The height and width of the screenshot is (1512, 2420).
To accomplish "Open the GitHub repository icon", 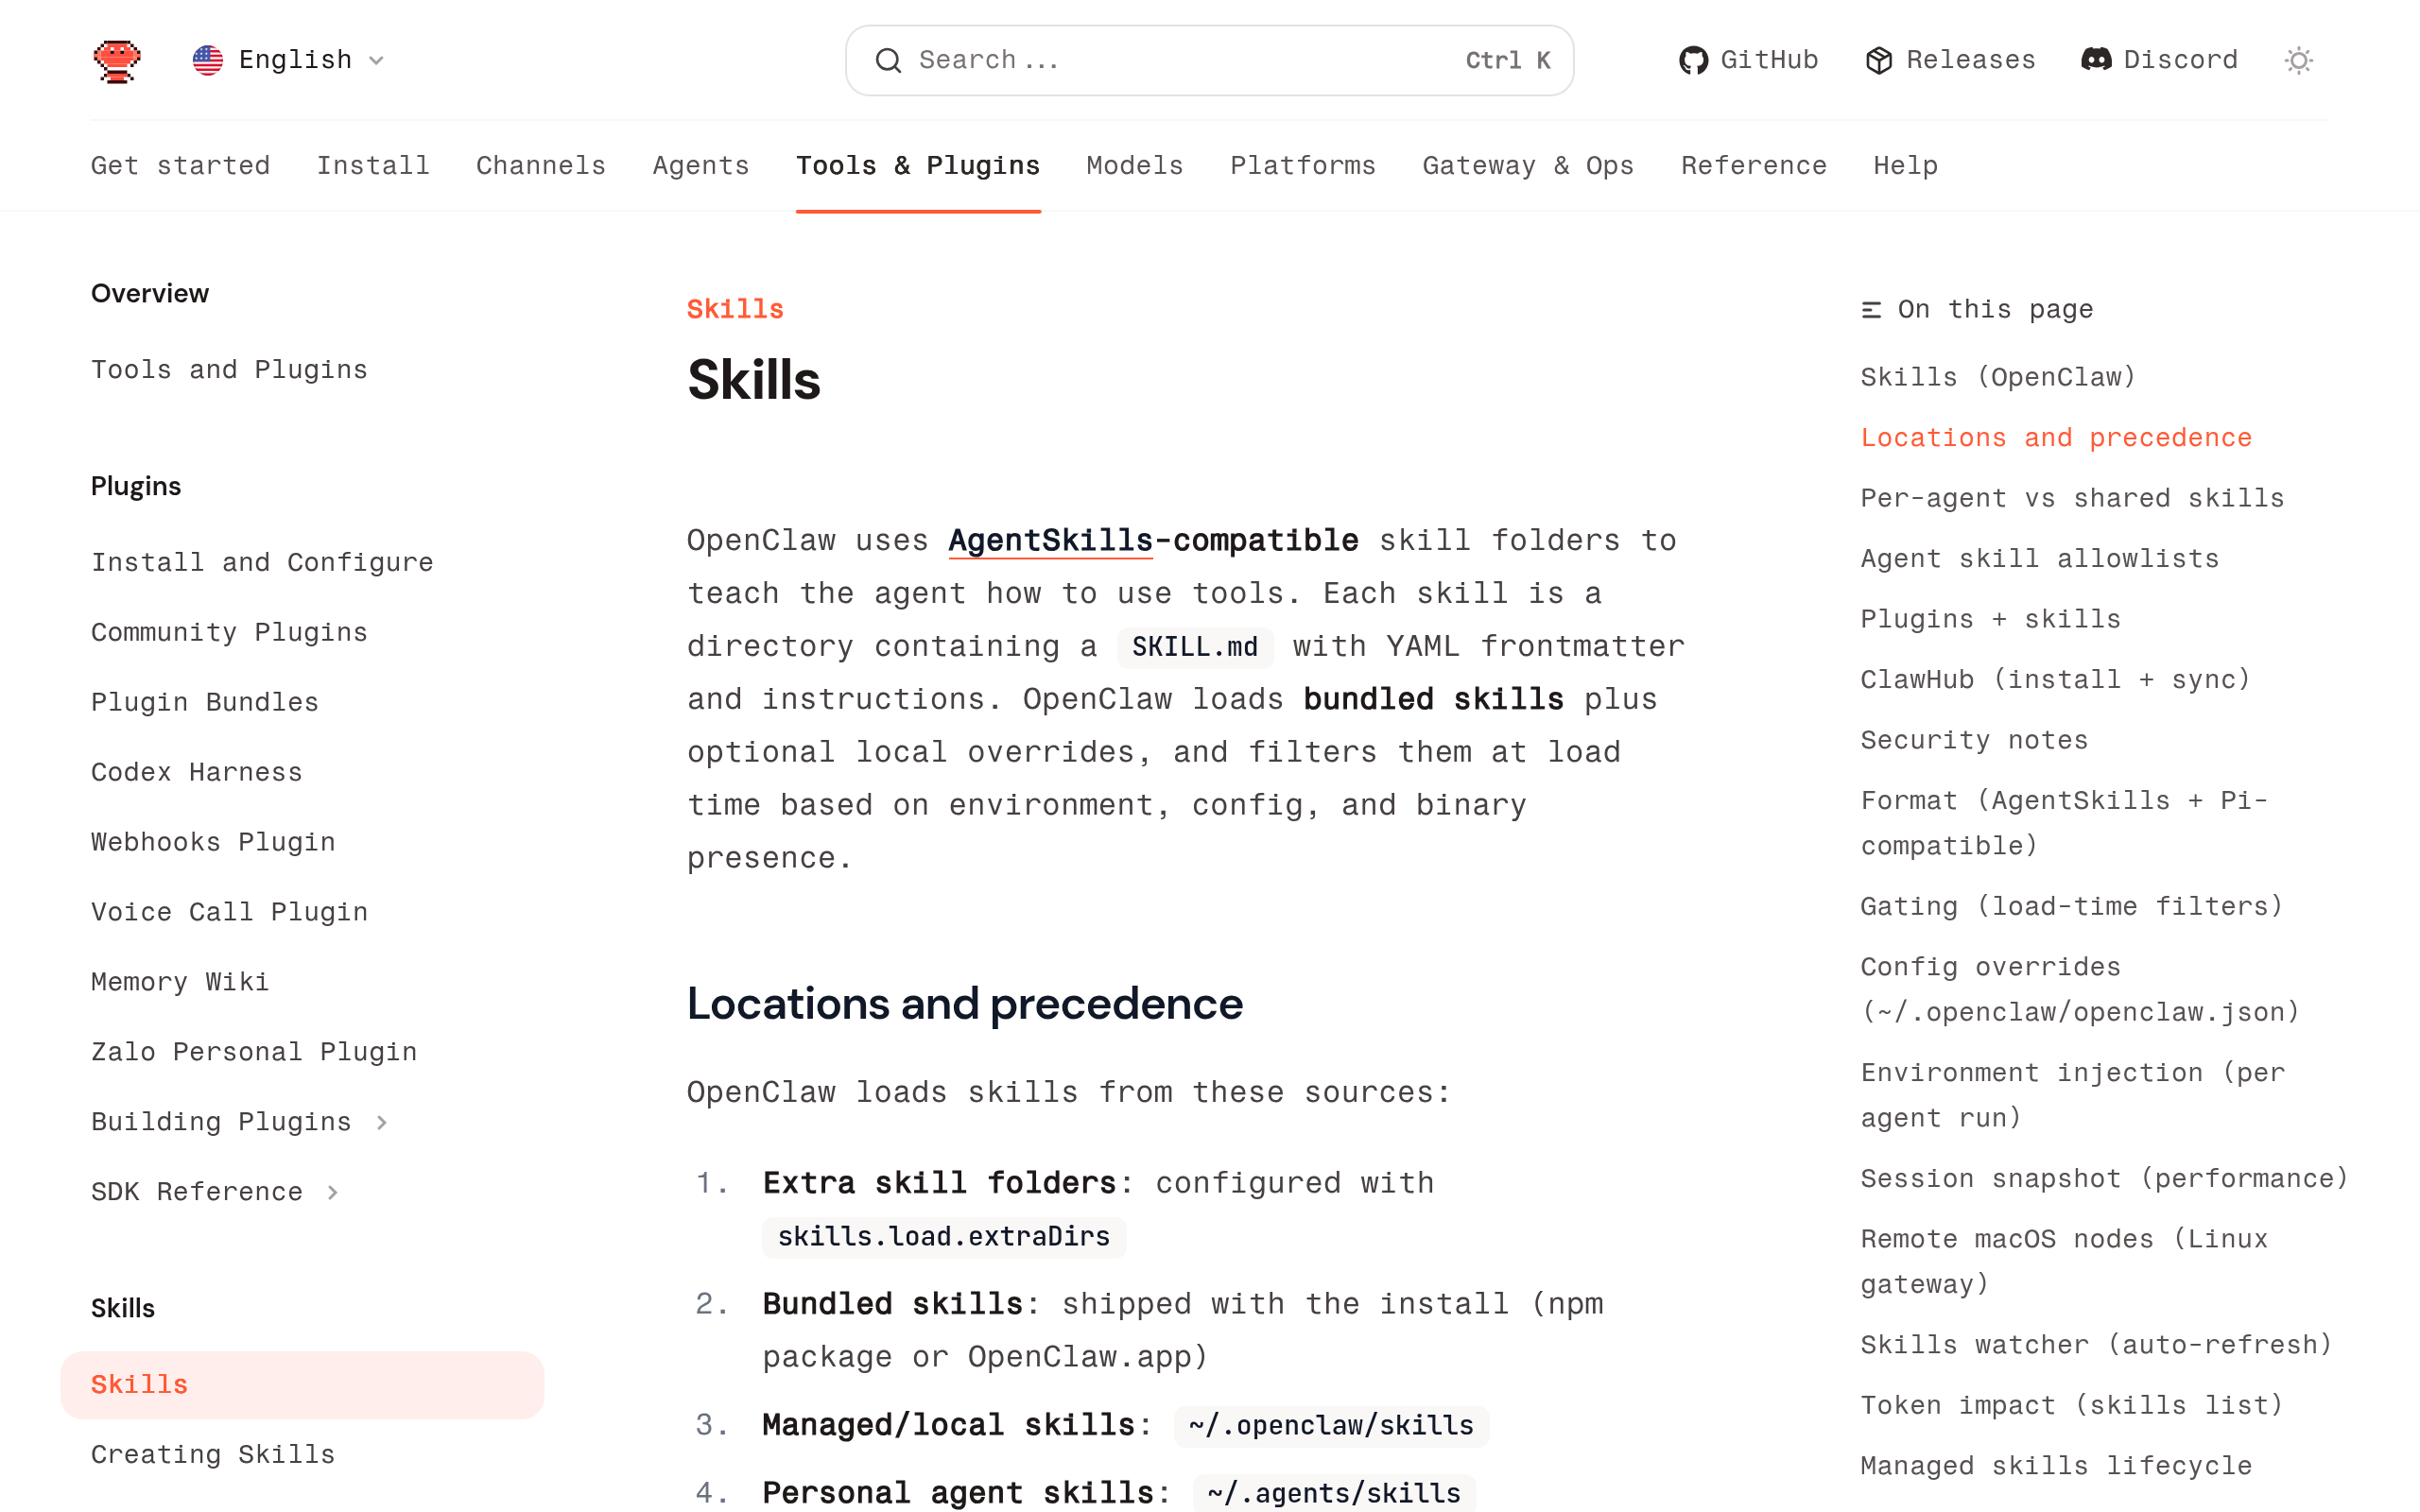I will (x=1694, y=60).
